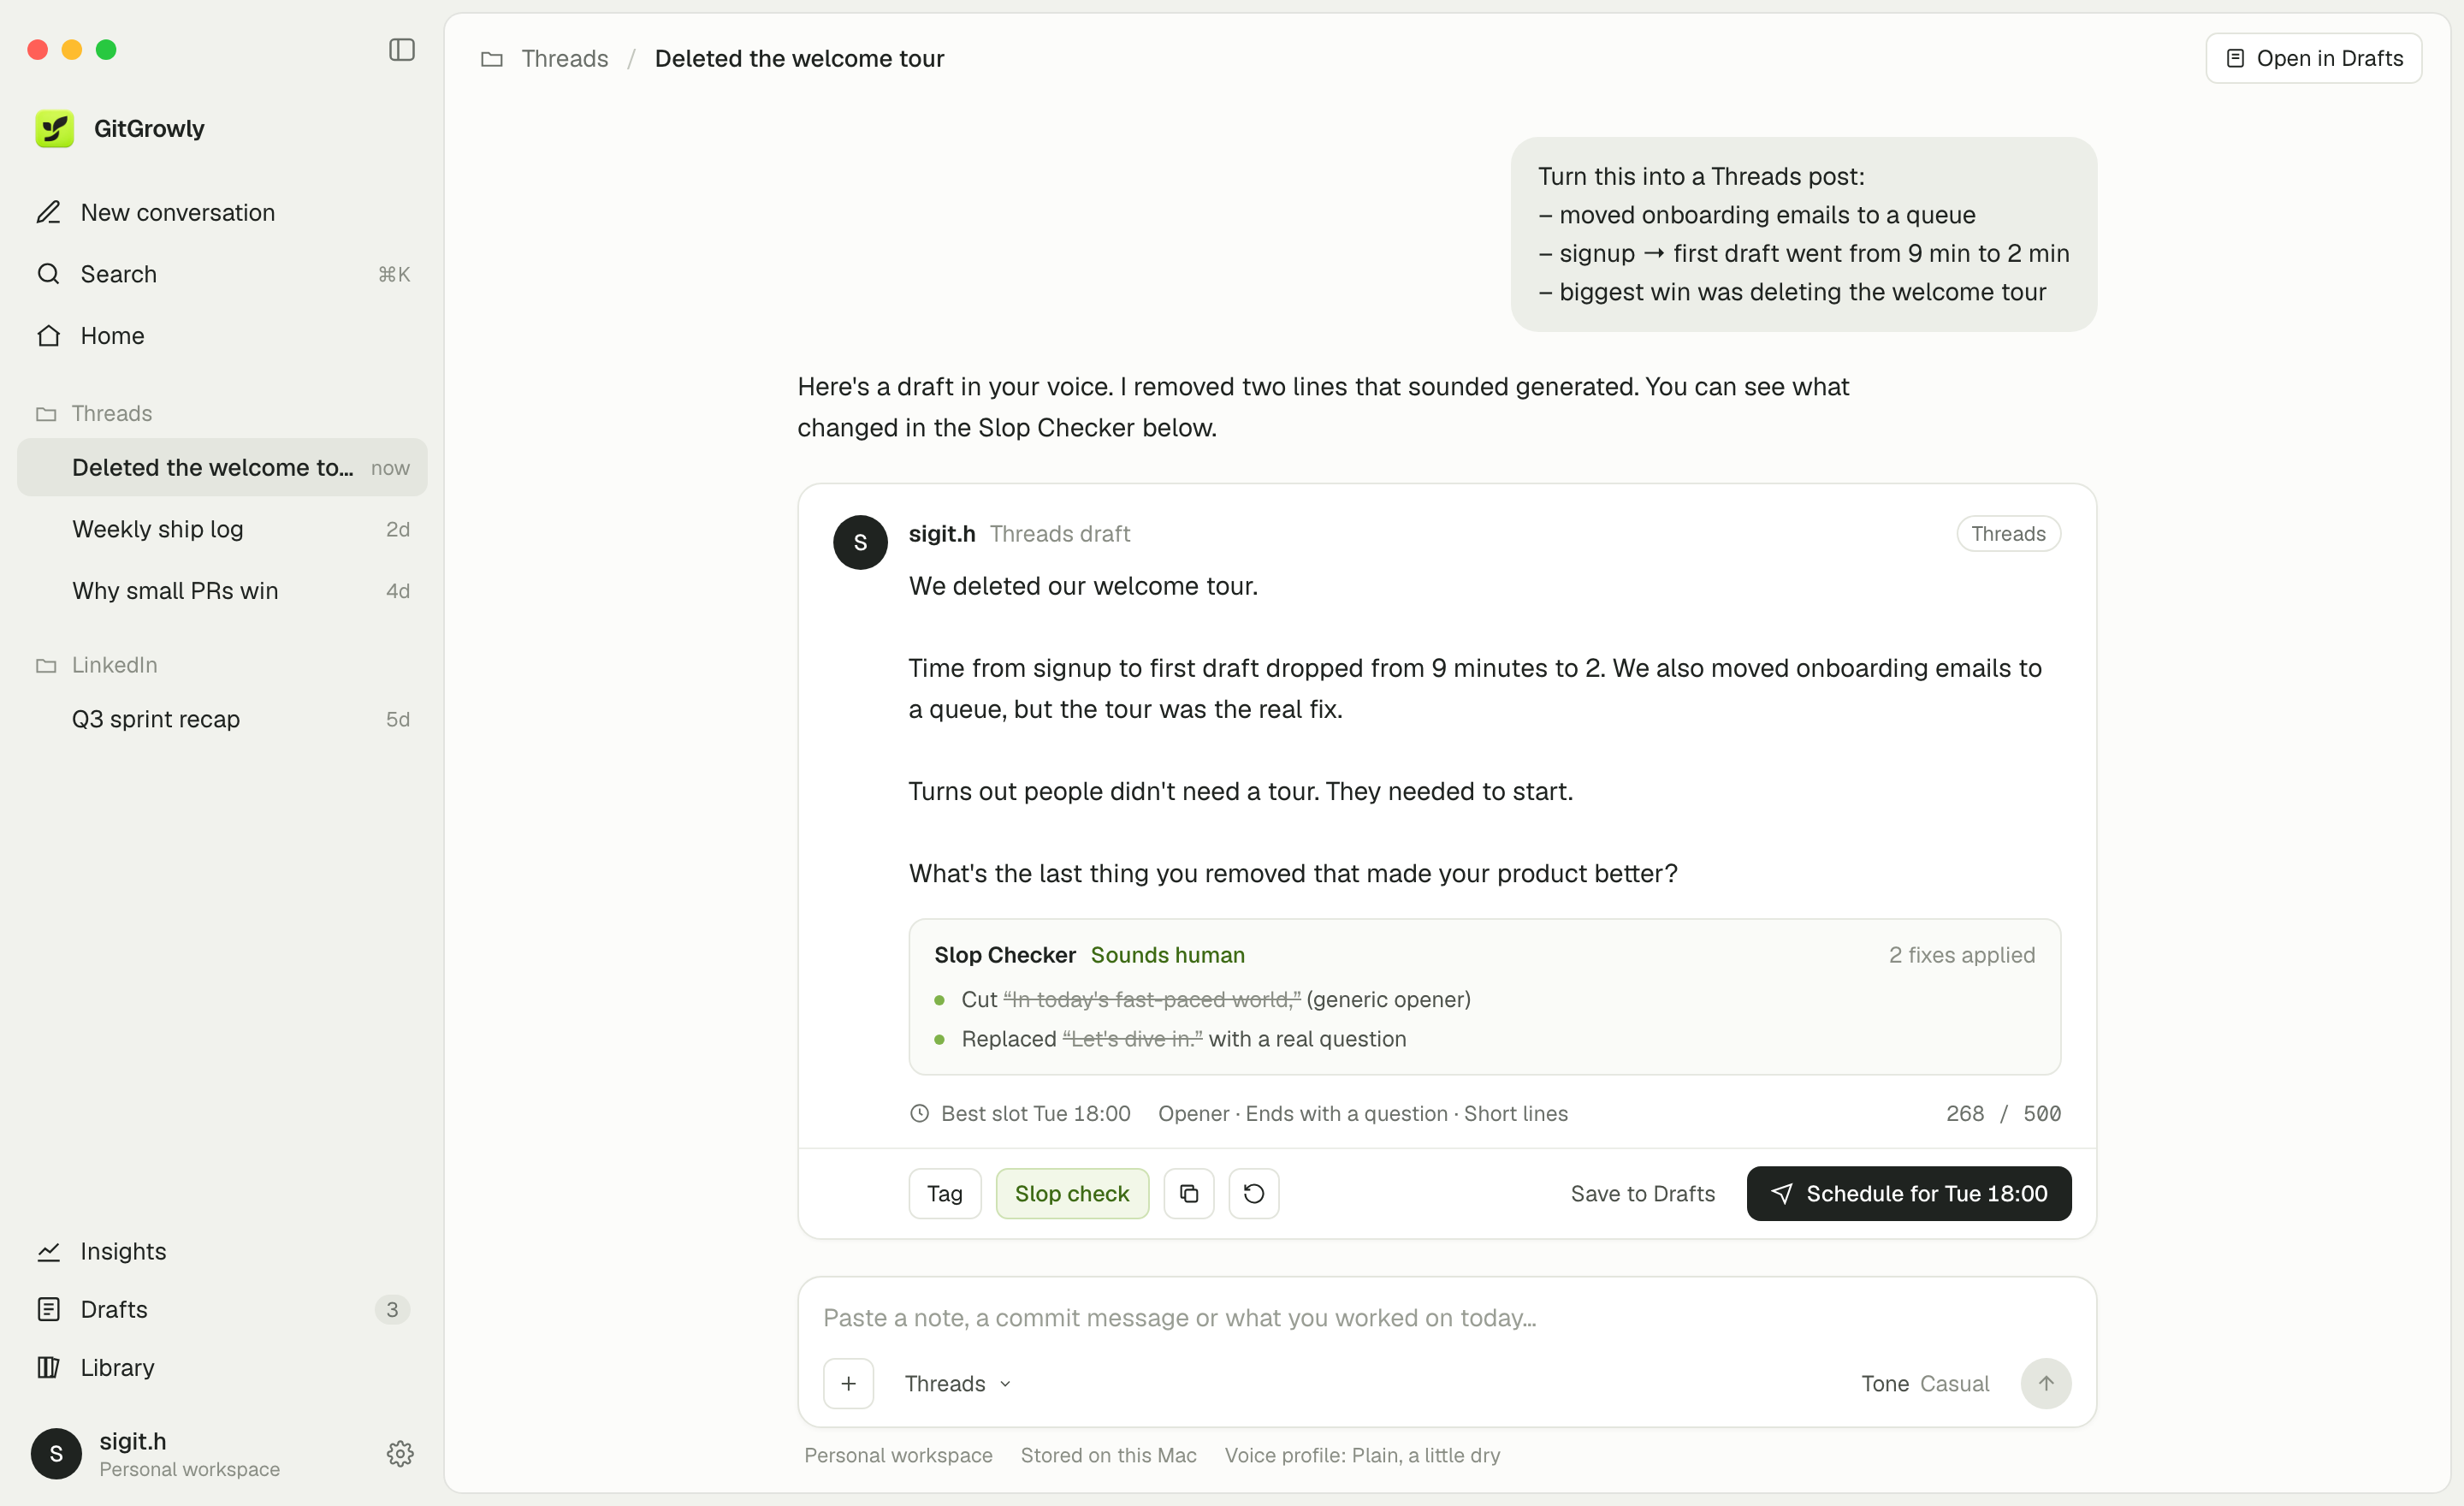Schedule the post for Tue 18:00

click(x=1908, y=1194)
